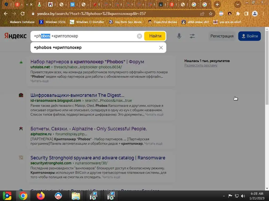This screenshot has width=269, height=201.
Task: Click Читать ещё in id-ransomware result
Action: [154, 115]
